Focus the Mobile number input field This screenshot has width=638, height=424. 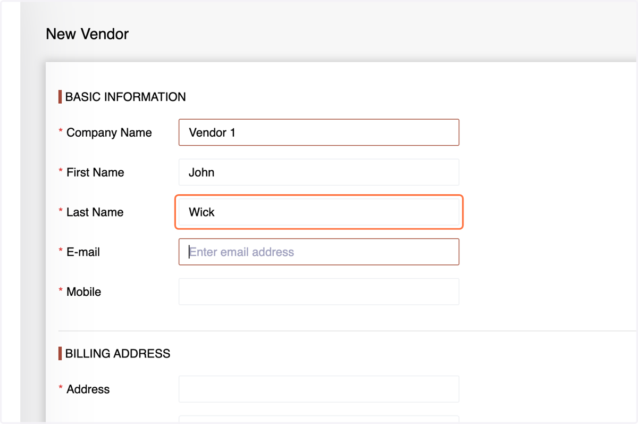point(318,292)
